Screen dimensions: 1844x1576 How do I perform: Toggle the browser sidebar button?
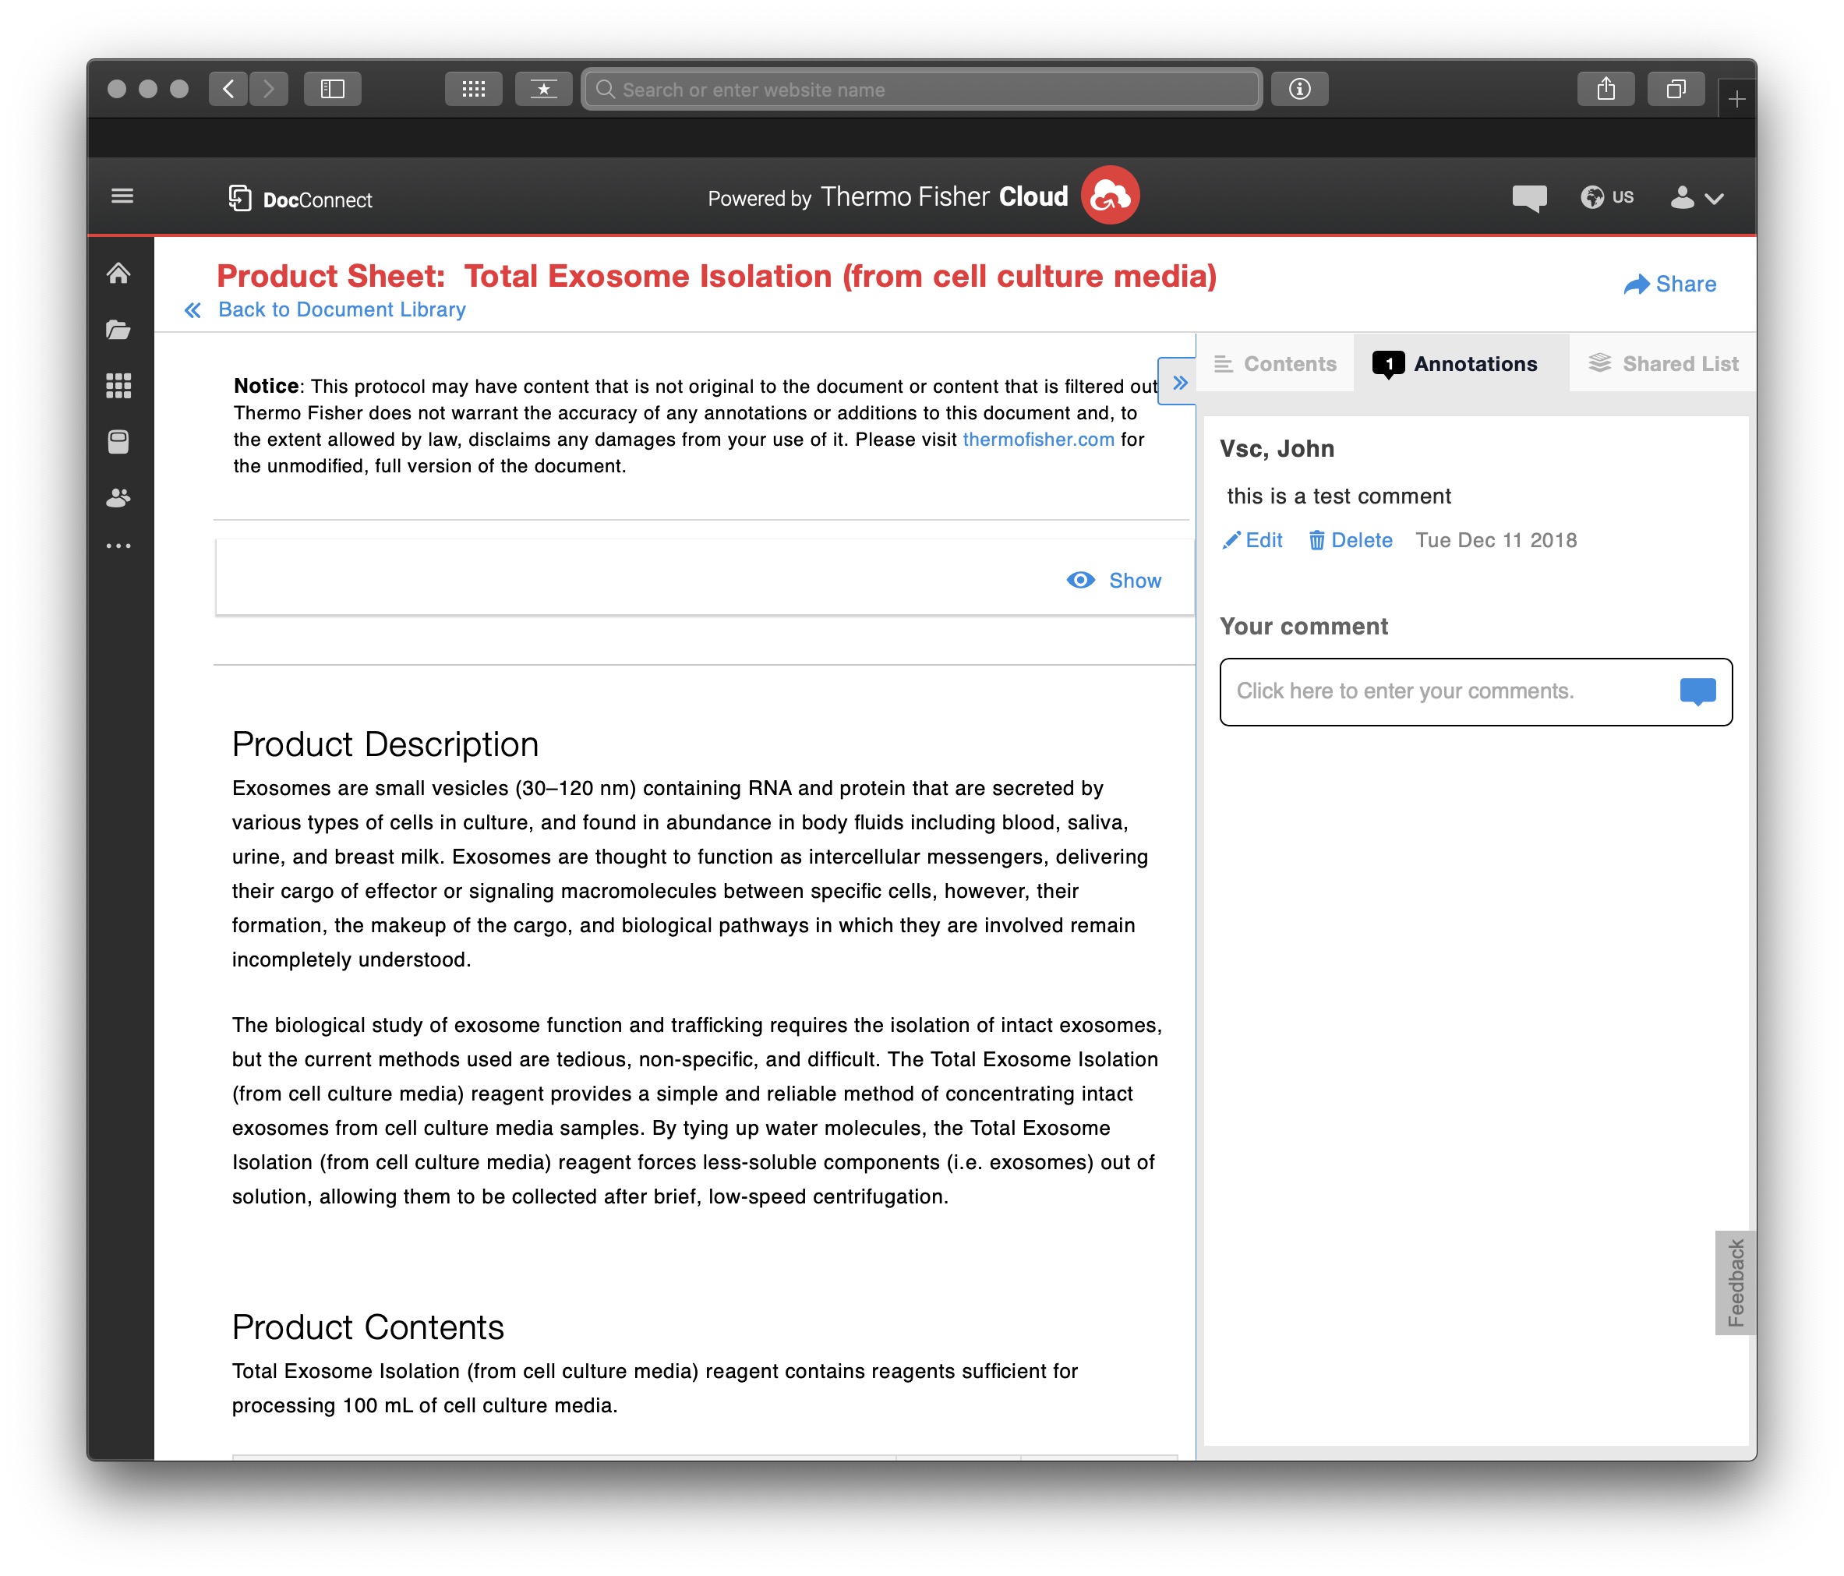pos(332,89)
